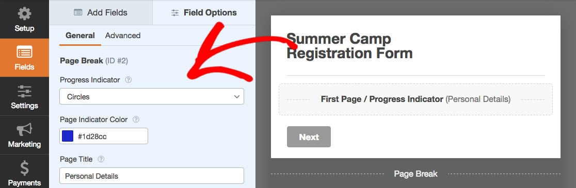
Task: Click the Progress Indicator help icon
Action: 128,79
